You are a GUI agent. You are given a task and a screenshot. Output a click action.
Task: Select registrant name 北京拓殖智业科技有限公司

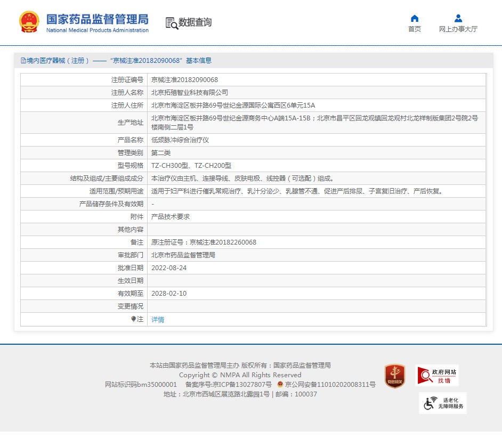coord(190,93)
